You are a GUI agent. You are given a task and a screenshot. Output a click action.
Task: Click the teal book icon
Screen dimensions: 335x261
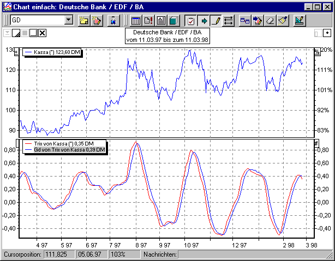point(174,21)
